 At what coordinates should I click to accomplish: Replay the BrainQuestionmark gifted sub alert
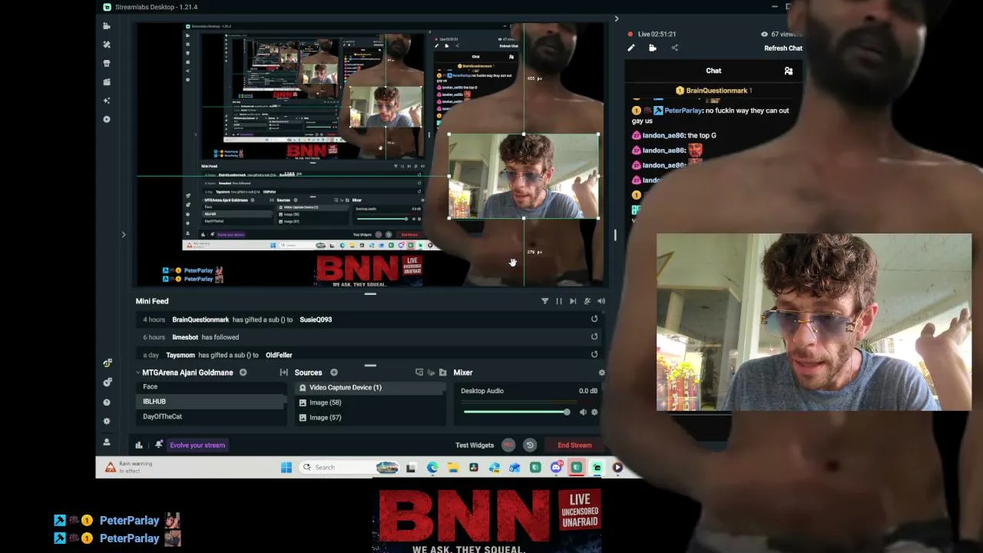[x=594, y=320]
